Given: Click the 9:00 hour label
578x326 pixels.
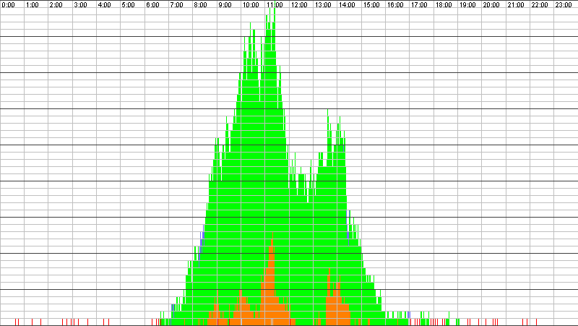Looking at the screenshot, I should 225,5.
